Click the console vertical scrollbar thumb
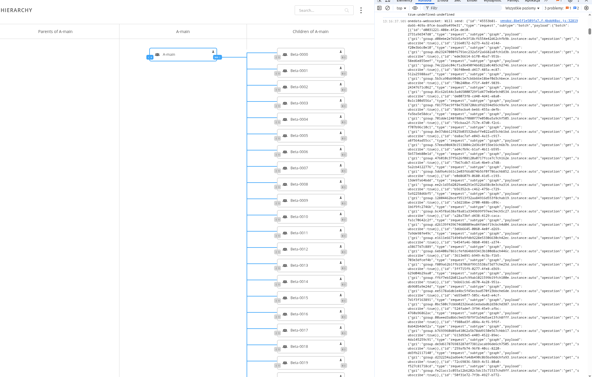This screenshot has width=592, height=377. [590, 31]
